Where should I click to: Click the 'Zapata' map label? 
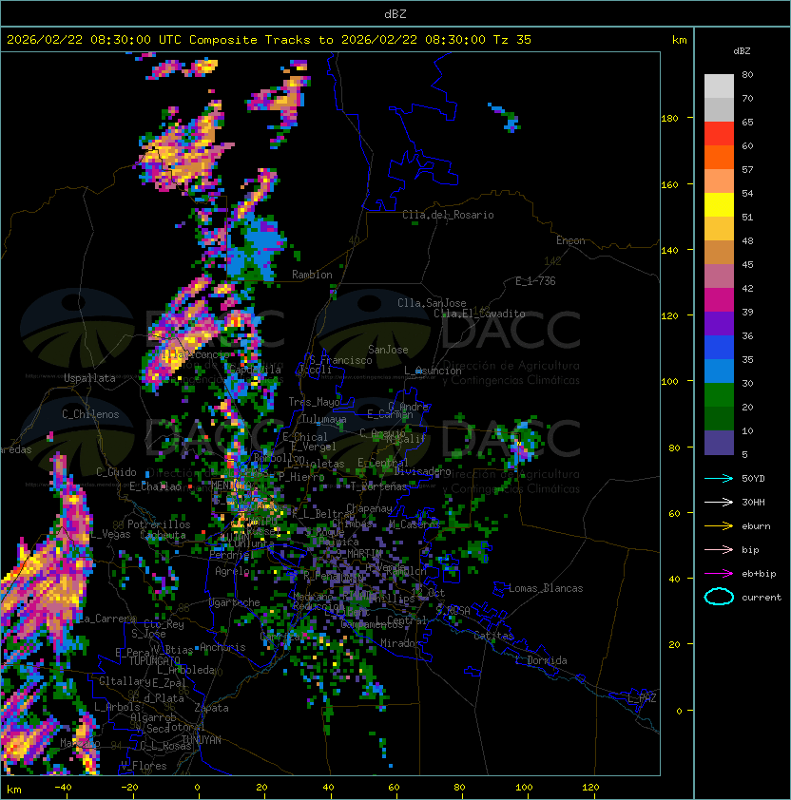tap(211, 708)
